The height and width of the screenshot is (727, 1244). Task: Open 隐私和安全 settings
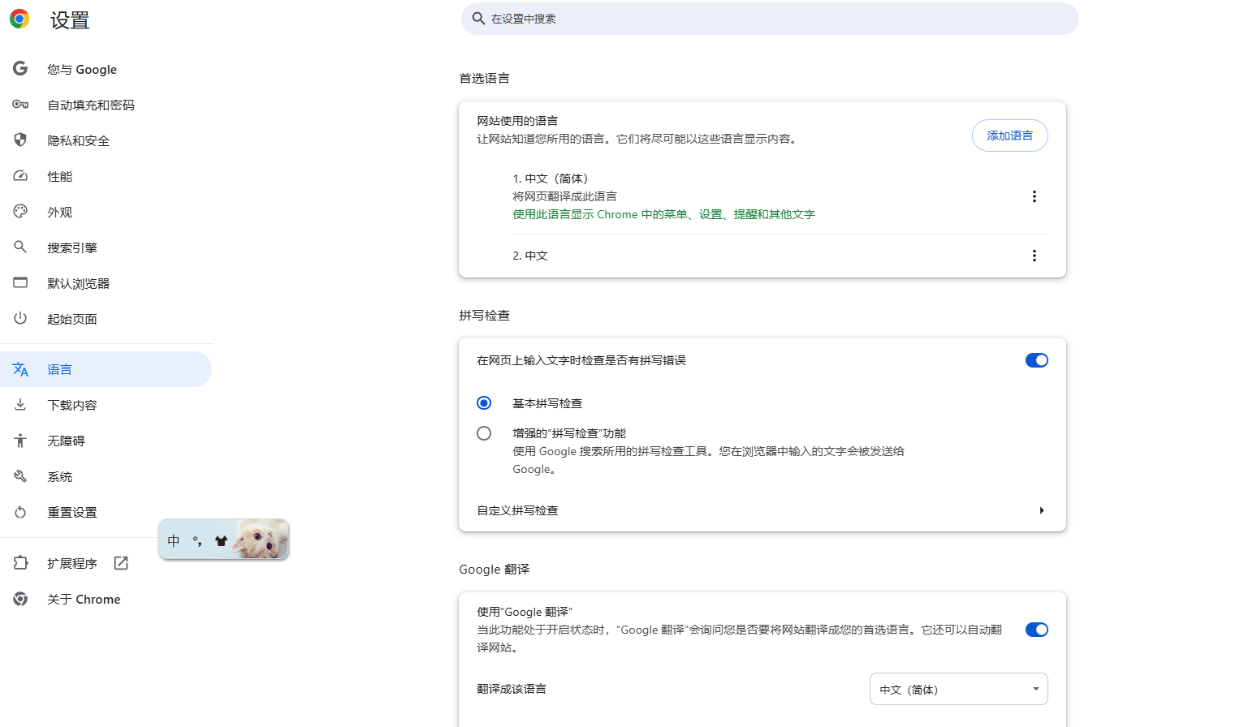[x=106, y=140]
